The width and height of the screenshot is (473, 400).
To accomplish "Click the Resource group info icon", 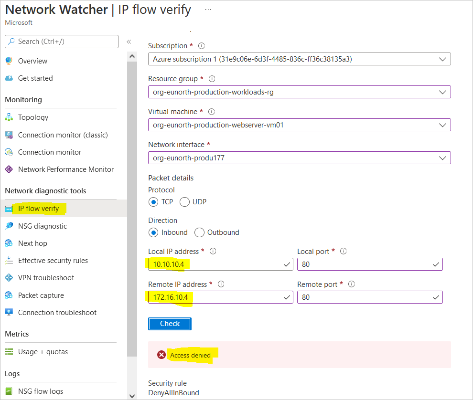I will (x=212, y=79).
